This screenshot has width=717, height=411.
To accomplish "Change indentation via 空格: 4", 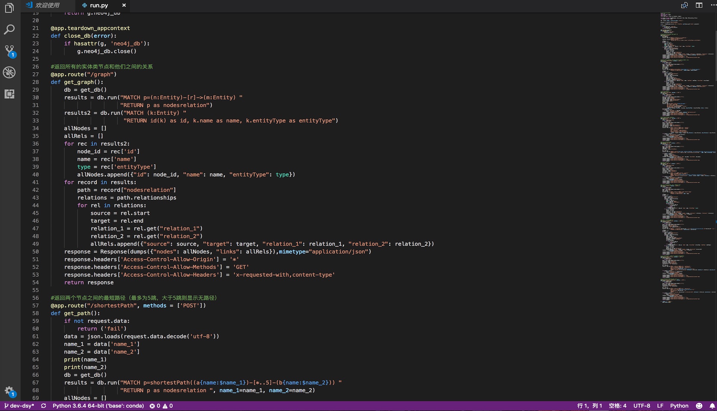I will 618,406.
